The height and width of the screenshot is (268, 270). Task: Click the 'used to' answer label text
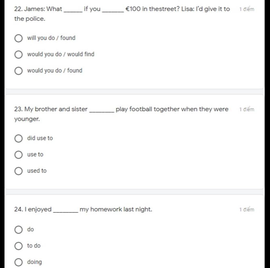pyautogui.click(x=37, y=171)
